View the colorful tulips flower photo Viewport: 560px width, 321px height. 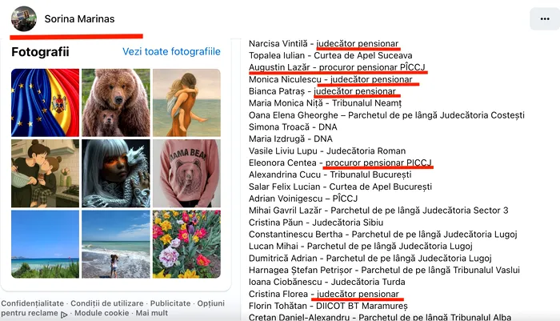tap(186, 244)
